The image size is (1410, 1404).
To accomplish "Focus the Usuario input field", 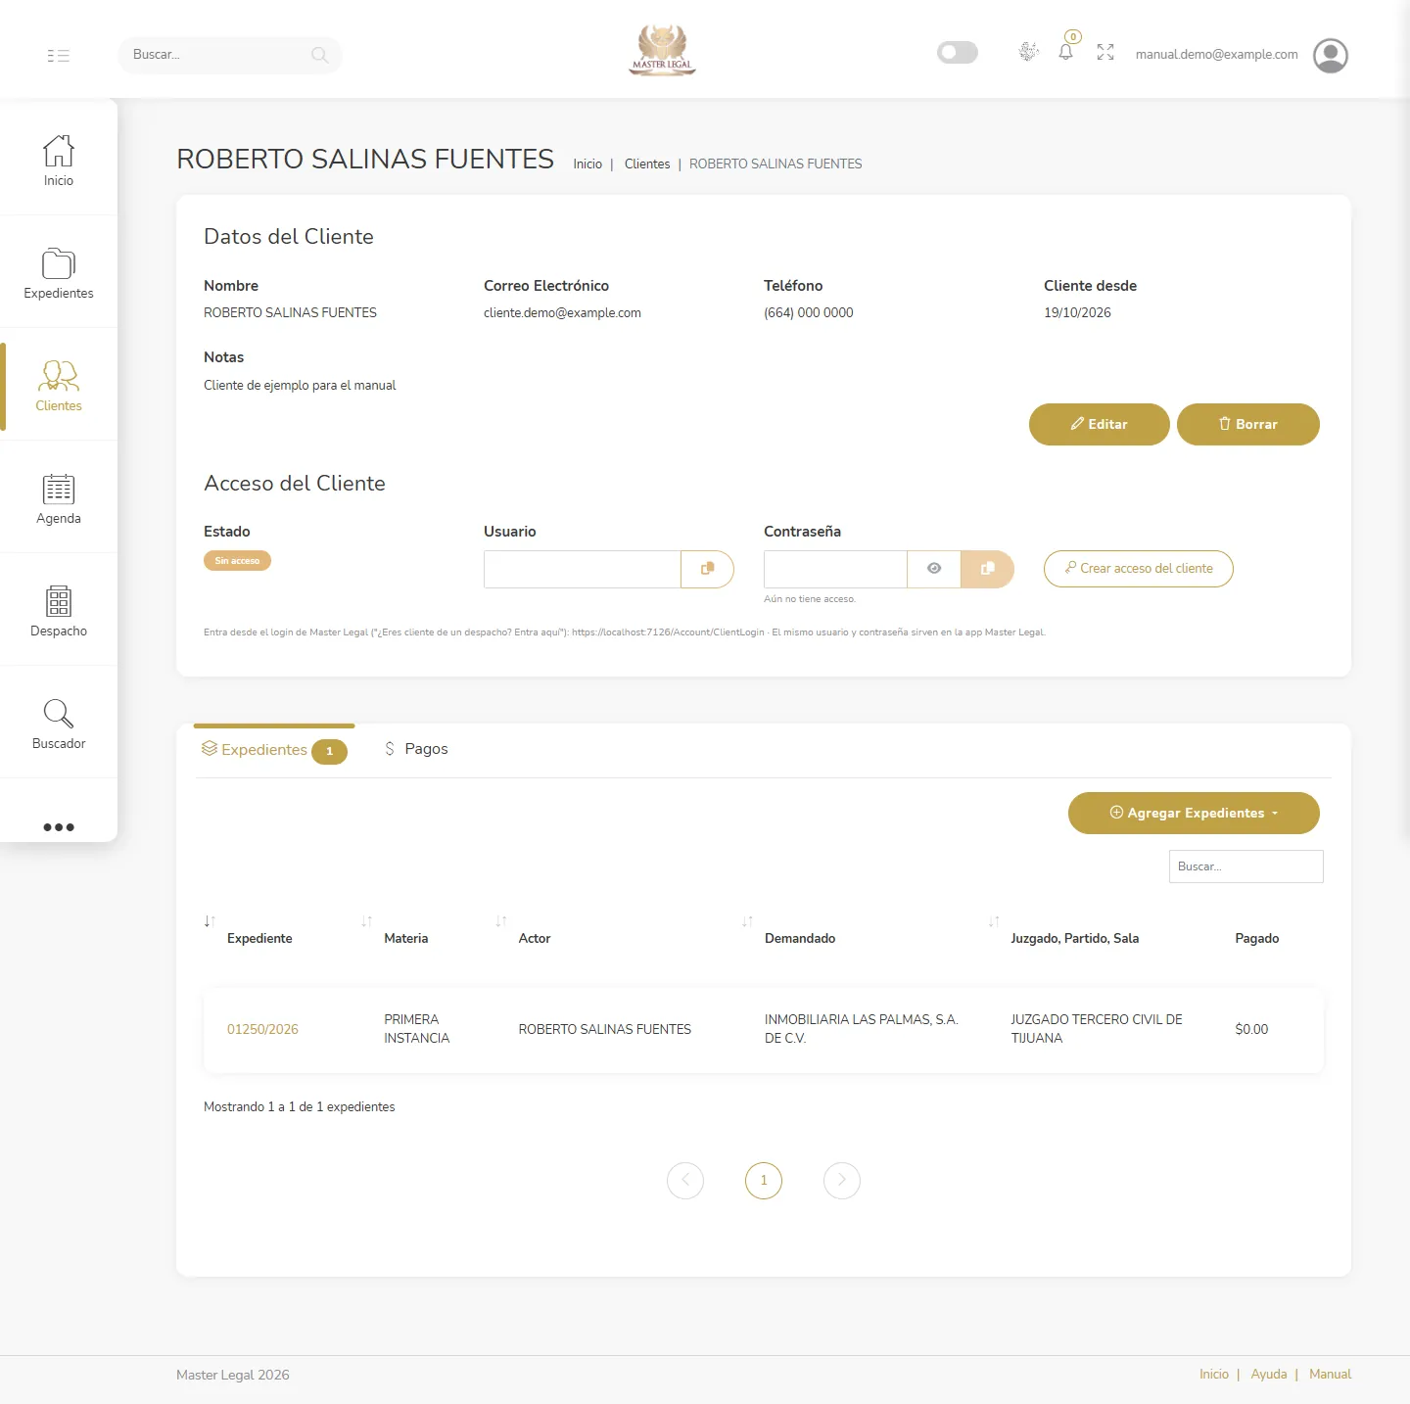I will (x=583, y=569).
